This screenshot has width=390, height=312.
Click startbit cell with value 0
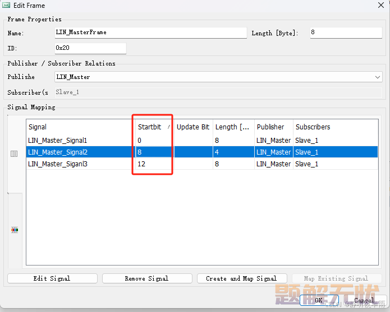coord(154,141)
